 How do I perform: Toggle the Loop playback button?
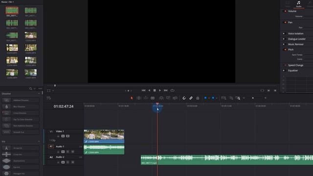(x=172, y=90)
